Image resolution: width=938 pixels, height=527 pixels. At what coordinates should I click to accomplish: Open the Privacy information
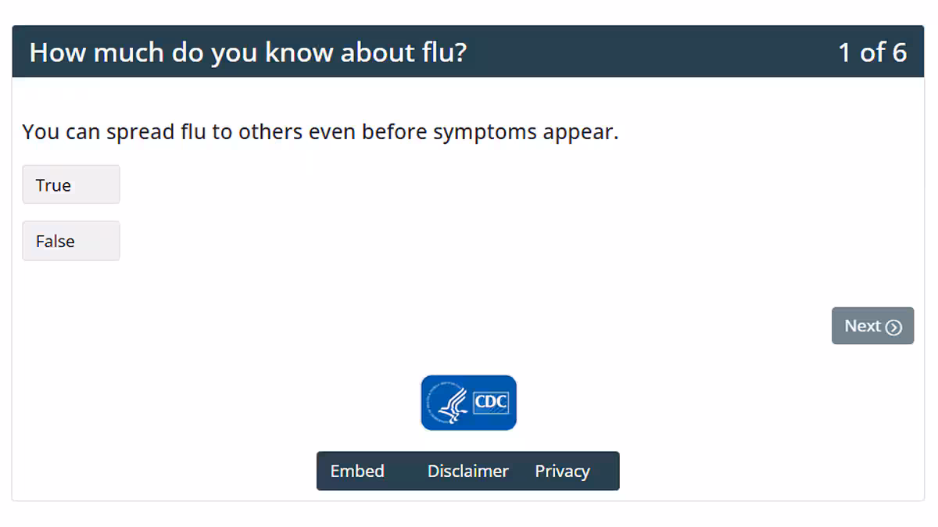point(562,471)
